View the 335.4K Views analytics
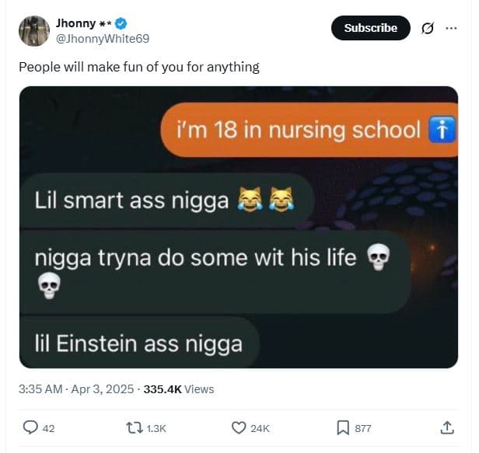This screenshot has width=479, height=453. coord(179,389)
